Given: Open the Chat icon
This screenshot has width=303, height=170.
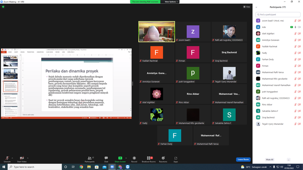Looking at the screenshot, I should point(106,159).
